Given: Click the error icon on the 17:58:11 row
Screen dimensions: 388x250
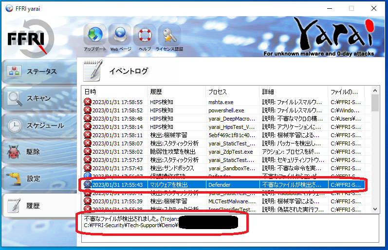Looking at the screenshot, I should click(87, 135).
